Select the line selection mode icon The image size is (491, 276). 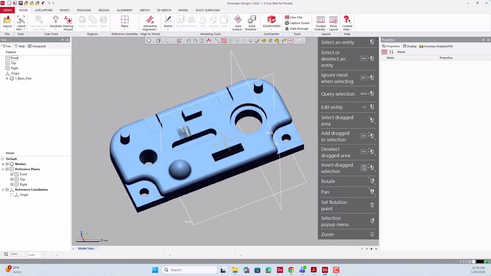pyautogui.click(x=217, y=41)
